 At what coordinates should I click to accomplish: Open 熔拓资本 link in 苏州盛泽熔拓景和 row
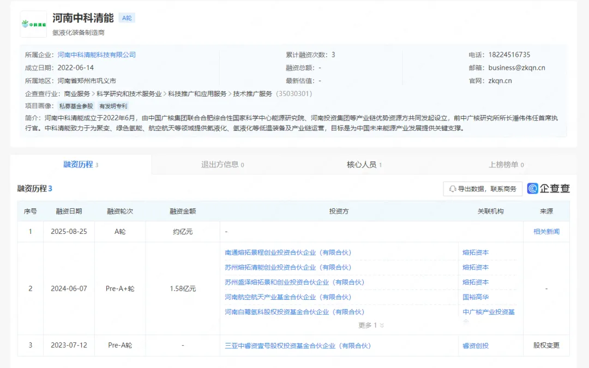tap(476, 282)
